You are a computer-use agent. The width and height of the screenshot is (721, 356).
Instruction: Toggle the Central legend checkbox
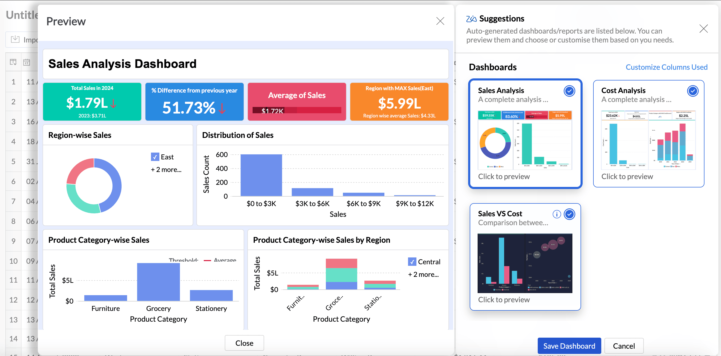(x=412, y=262)
